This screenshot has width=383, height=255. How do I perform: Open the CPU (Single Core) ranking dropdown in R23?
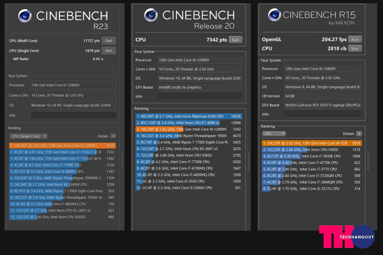[28, 136]
